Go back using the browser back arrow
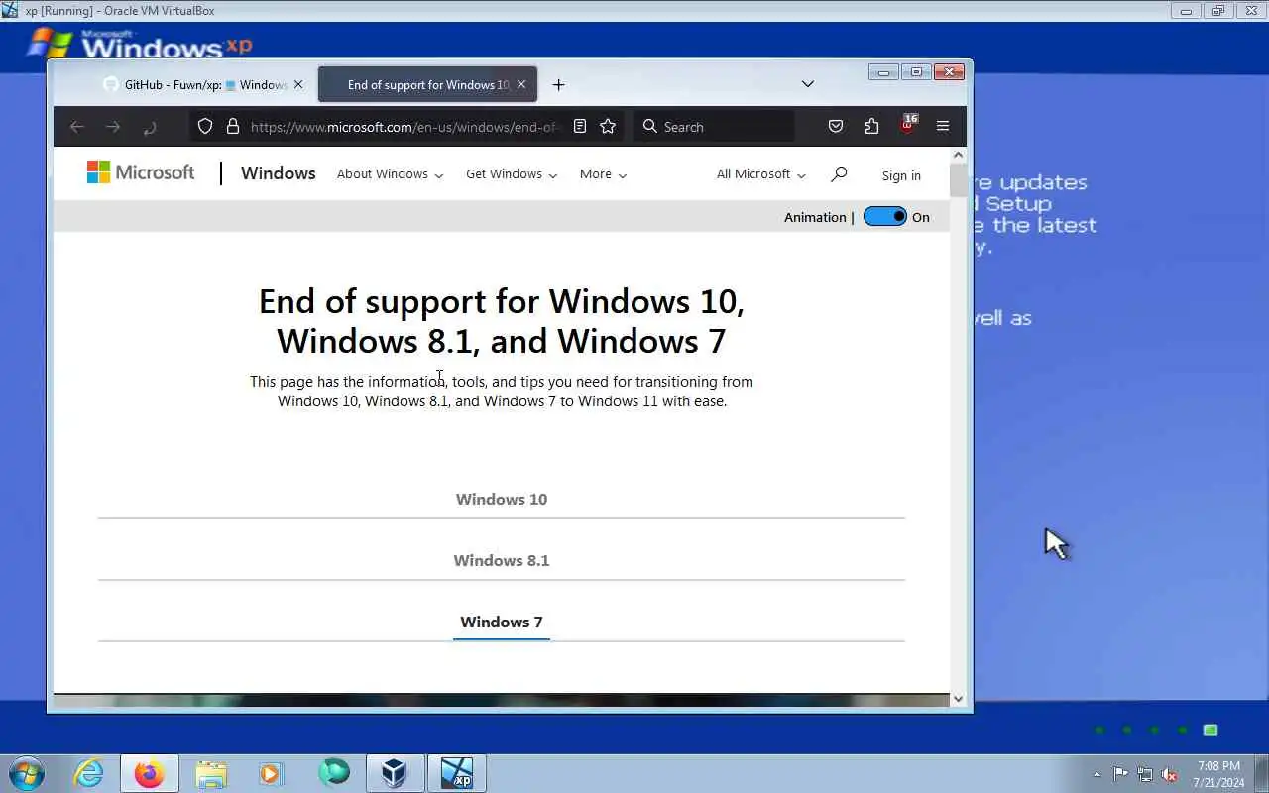This screenshot has height=793, width=1269. (77, 127)
